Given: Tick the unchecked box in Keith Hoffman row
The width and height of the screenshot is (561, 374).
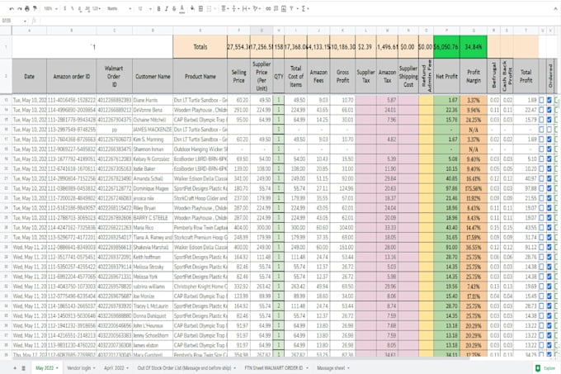Looking at the screenshot, I should [x=541, y=257].
